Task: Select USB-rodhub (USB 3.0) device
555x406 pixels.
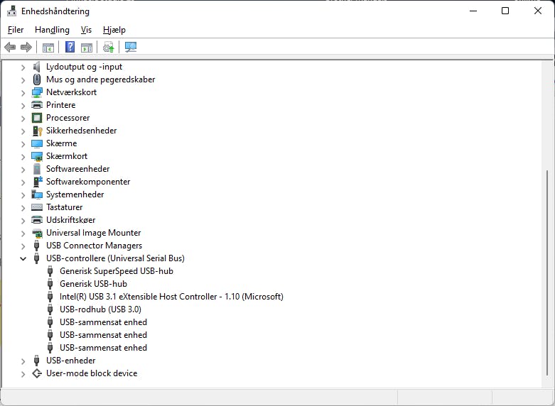Action: (100, 309)
